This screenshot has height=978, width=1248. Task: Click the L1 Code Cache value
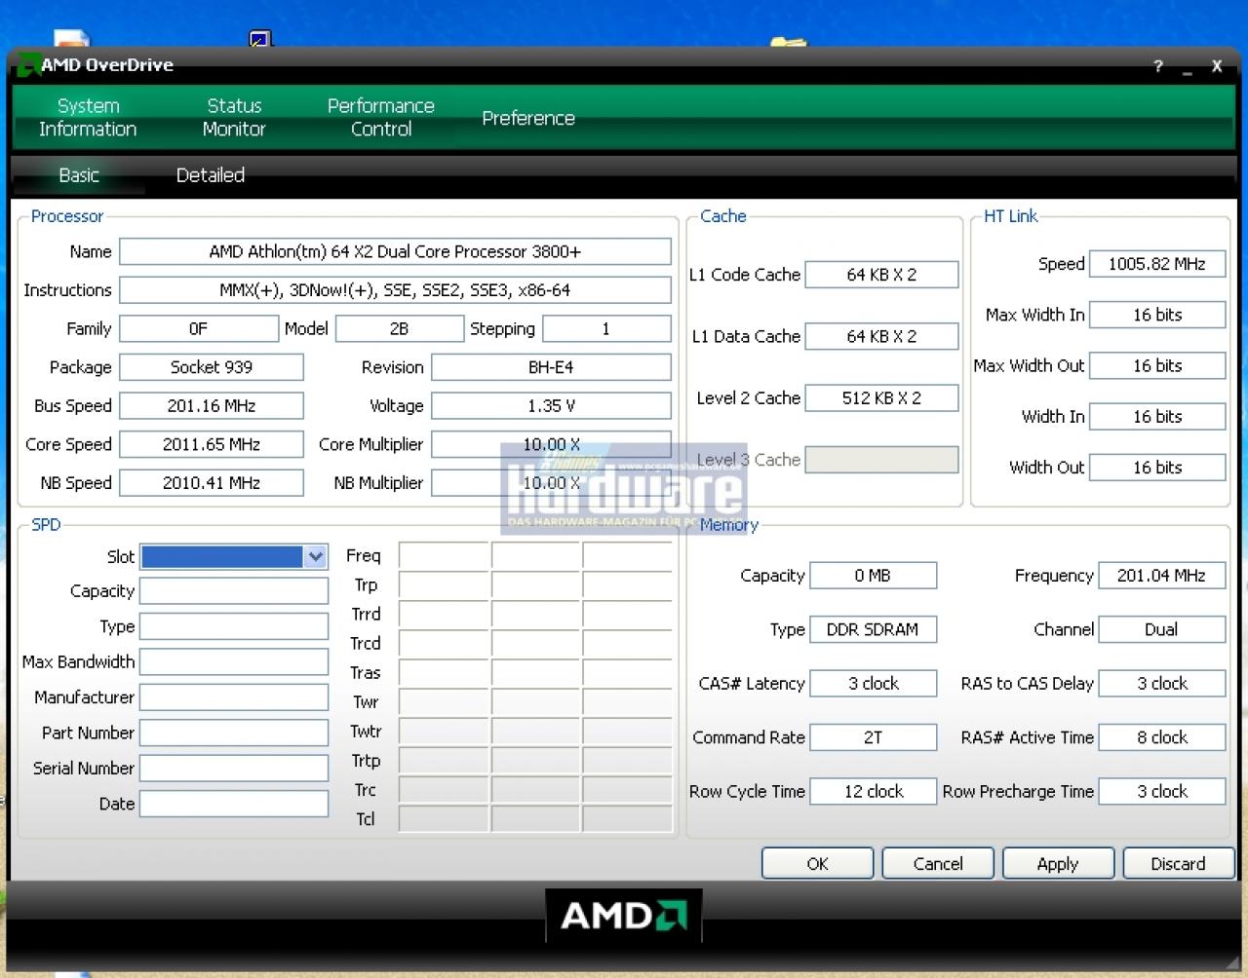coord(881,275)
